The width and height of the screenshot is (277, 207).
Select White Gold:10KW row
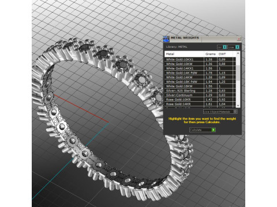click(200, 64)
